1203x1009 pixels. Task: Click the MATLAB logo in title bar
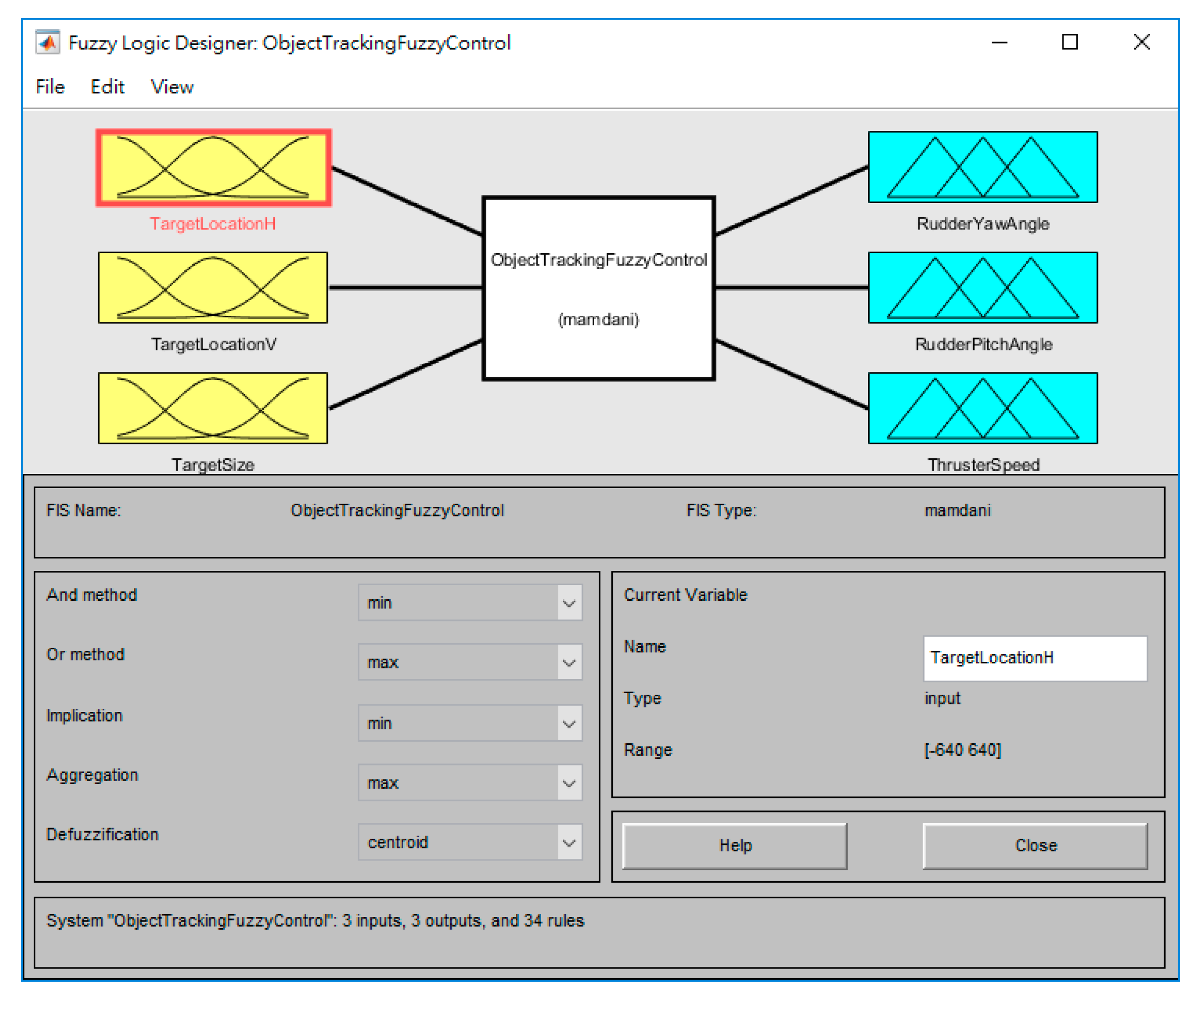click(x=47, y=42)
